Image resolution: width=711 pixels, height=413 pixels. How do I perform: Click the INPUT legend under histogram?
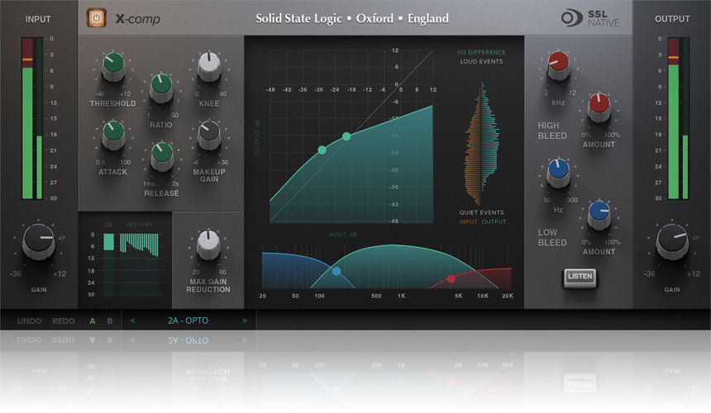(469, 222)
